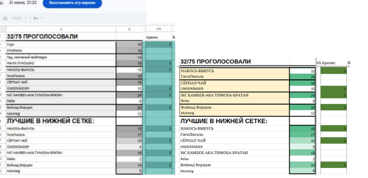Click value 2 next to Relax in the serif-font sheet
The height and width of the screenshot is (178, 368).
[x=302, y=159]
